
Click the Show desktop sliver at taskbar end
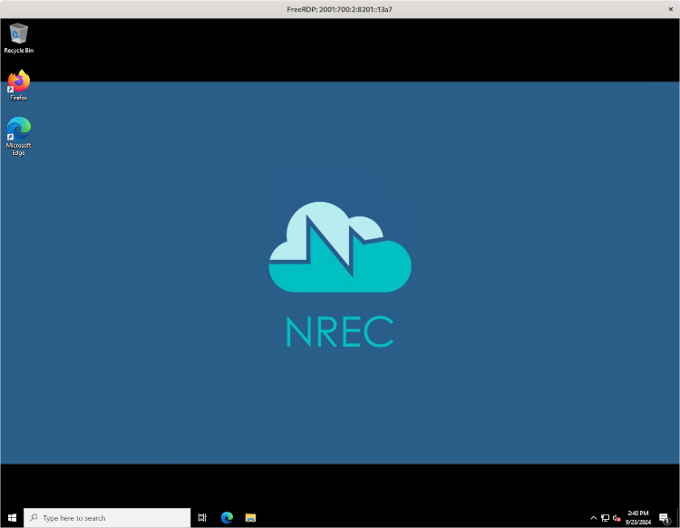pyautogui.click(x=678, y=518)
